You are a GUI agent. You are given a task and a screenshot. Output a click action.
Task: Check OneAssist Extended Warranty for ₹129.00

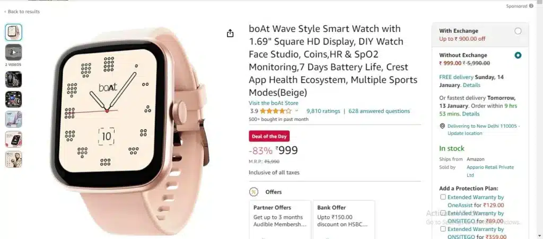click(443, 197)
